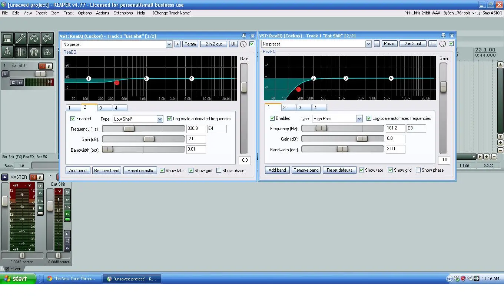The width and height of the screenshot is (504, 303).
Task: Click the Start button on Windows taskbar
Action: coord(18,279)
